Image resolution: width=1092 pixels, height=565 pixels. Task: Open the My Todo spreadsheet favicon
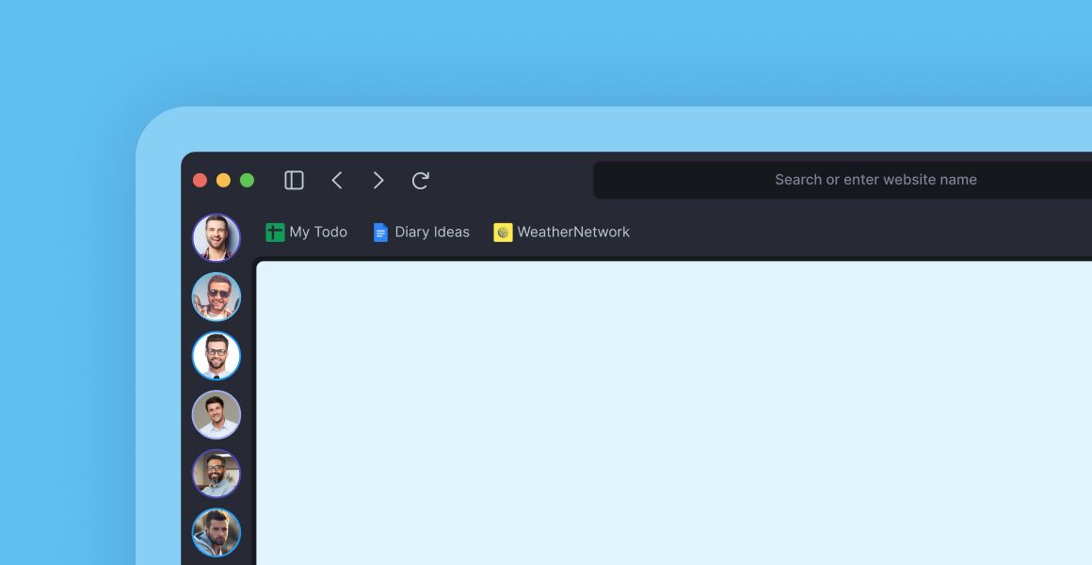[x=274, y=232]
